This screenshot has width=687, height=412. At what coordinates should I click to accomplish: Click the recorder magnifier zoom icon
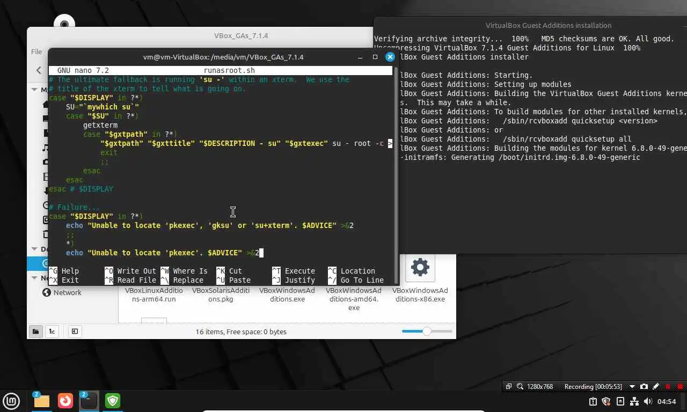tap(520, 386)
